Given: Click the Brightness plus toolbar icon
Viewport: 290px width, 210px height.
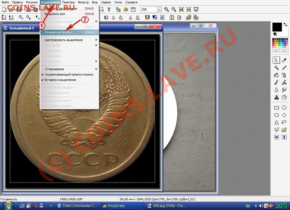Looking at the screenshot, I should (x=28, y=17).
